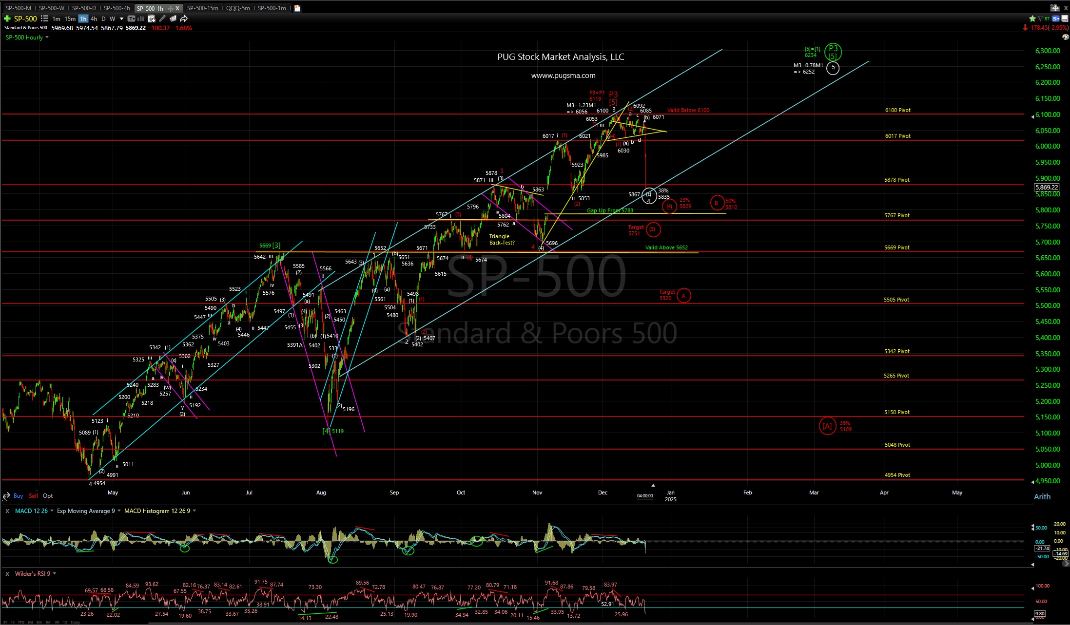Viewport: 1070px width, 625px height.
Task: Add a new symbol with the green plus icon
Action: pyautogui.click(x=8, y=19)
